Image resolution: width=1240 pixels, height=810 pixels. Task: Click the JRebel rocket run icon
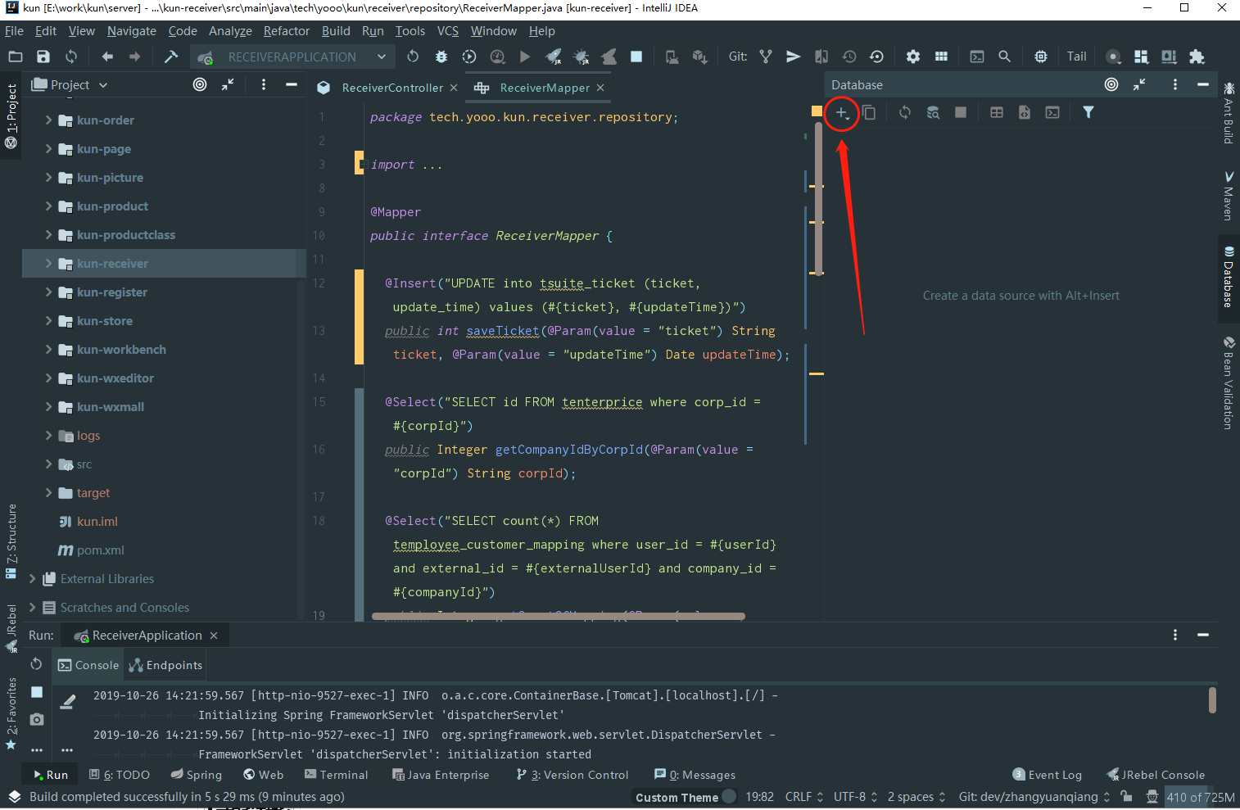pos(554,57)
